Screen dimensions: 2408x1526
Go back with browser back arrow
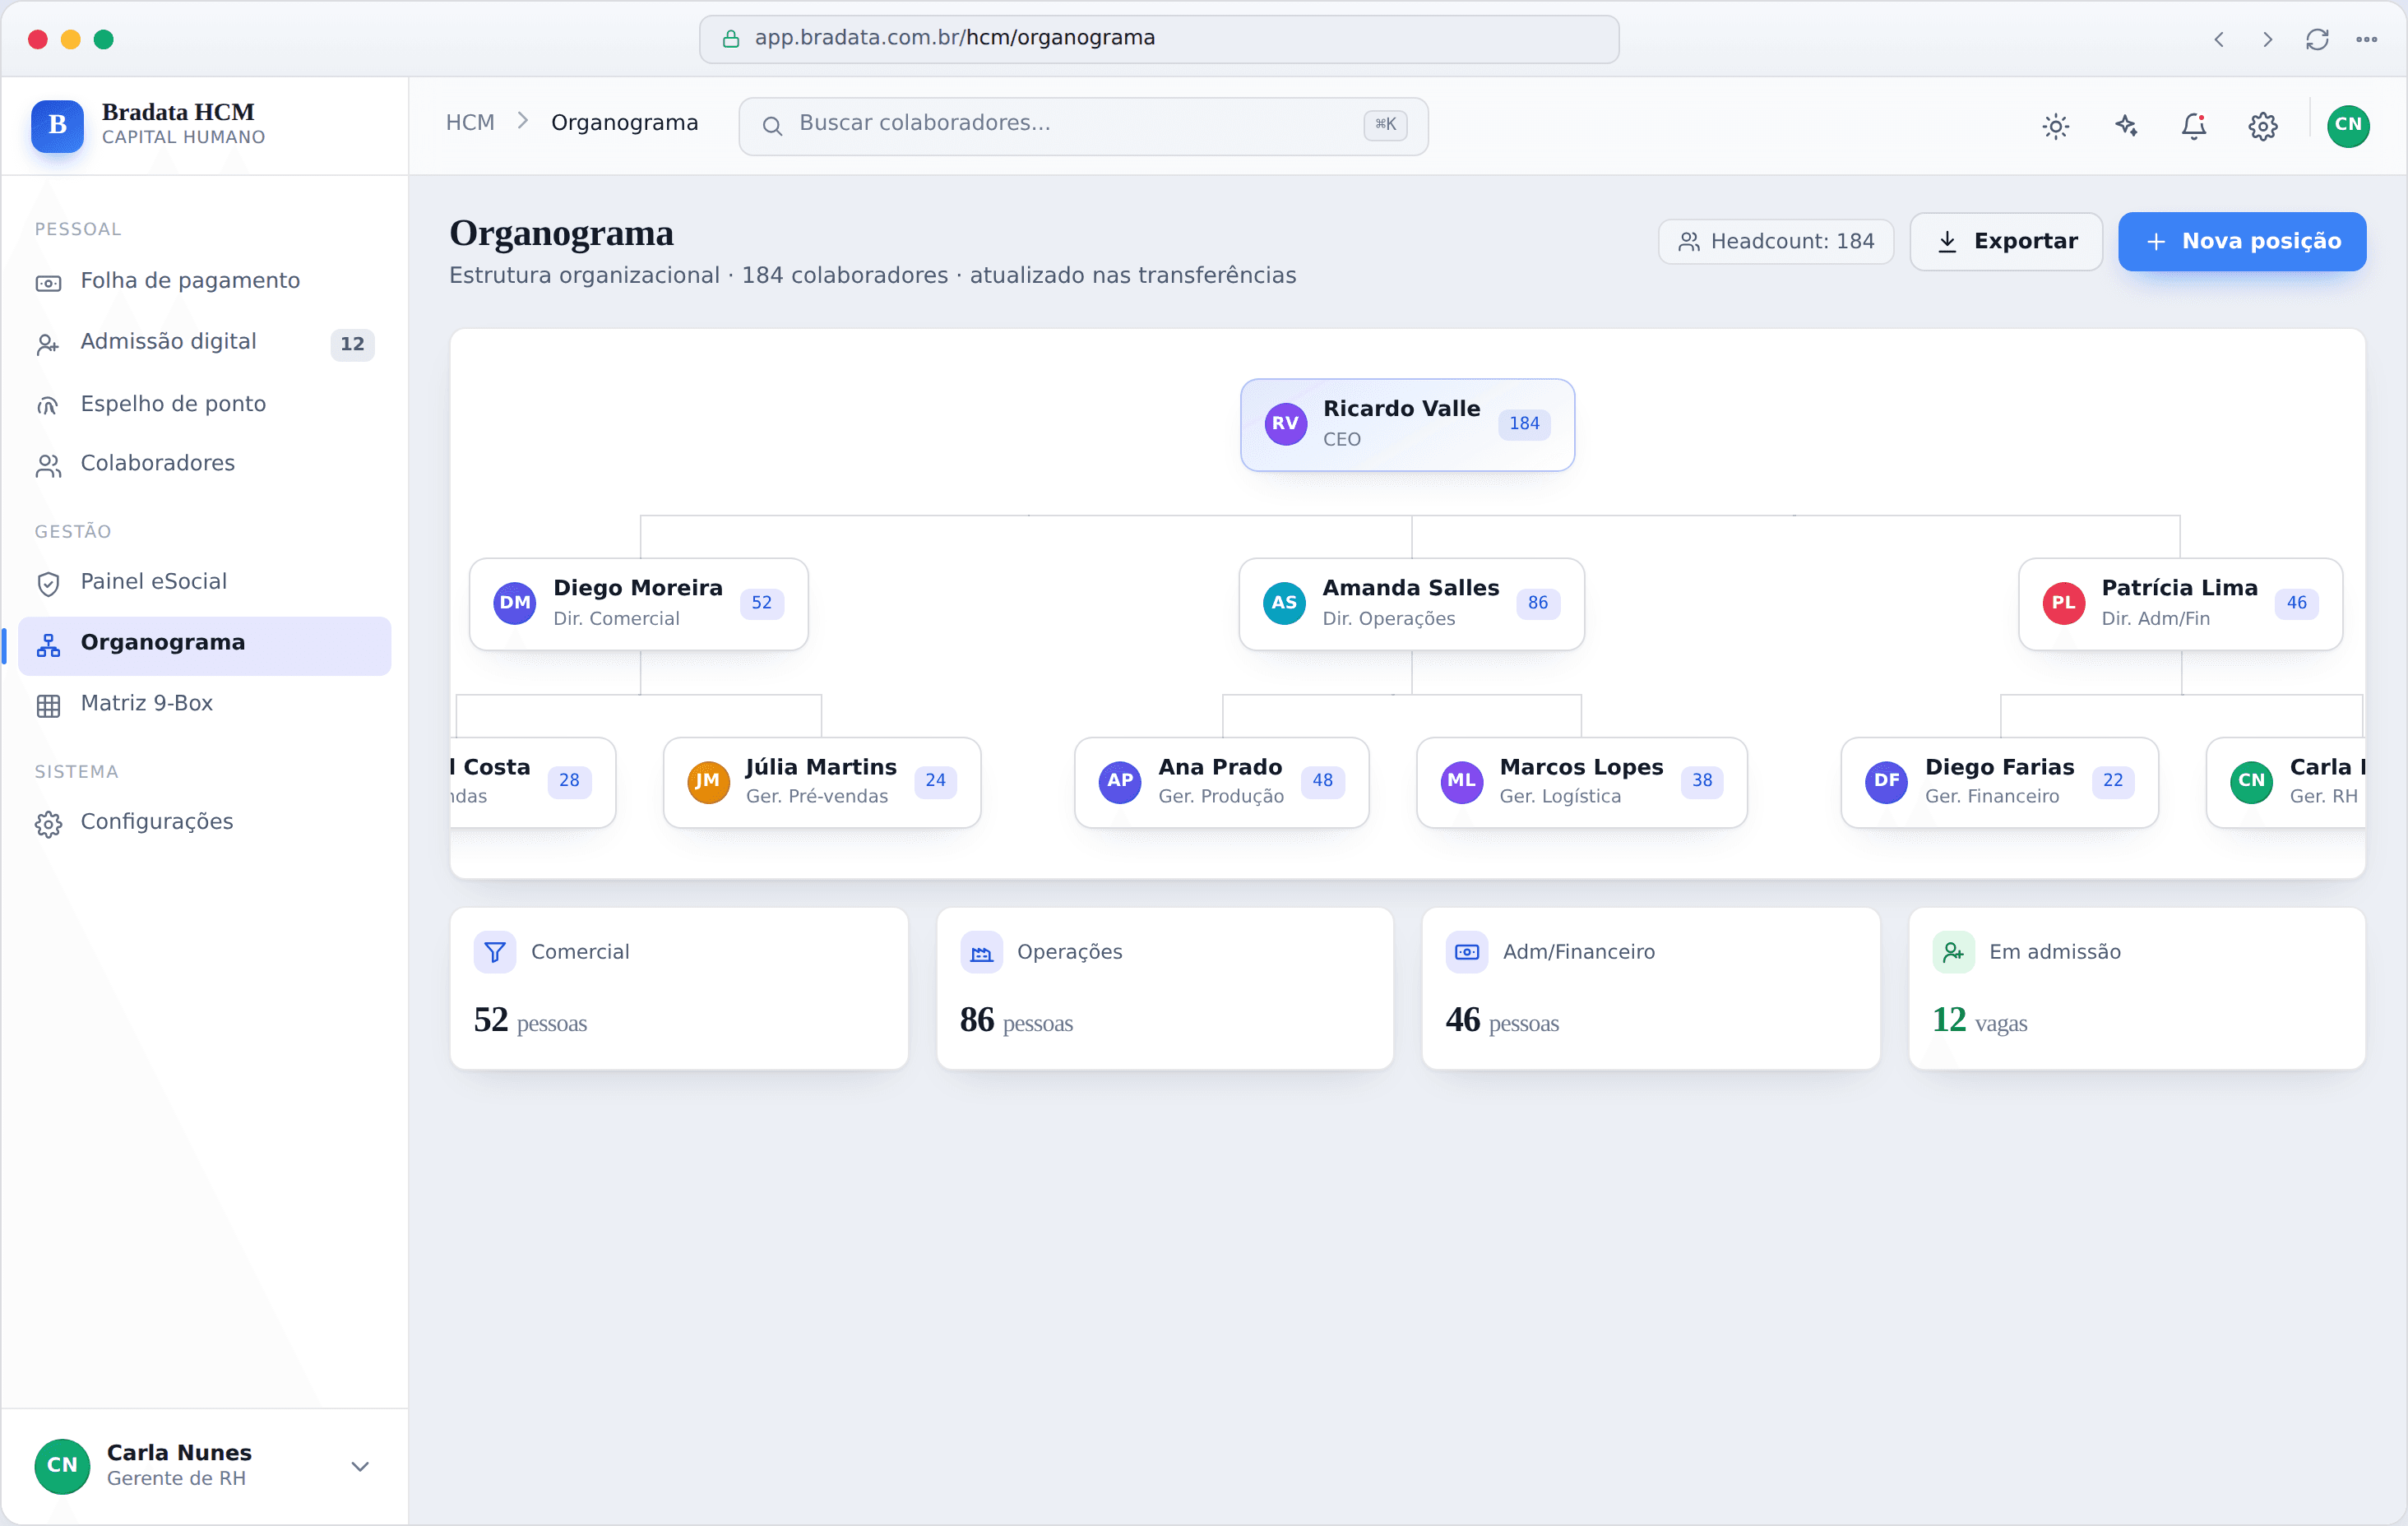[2219, 39]
